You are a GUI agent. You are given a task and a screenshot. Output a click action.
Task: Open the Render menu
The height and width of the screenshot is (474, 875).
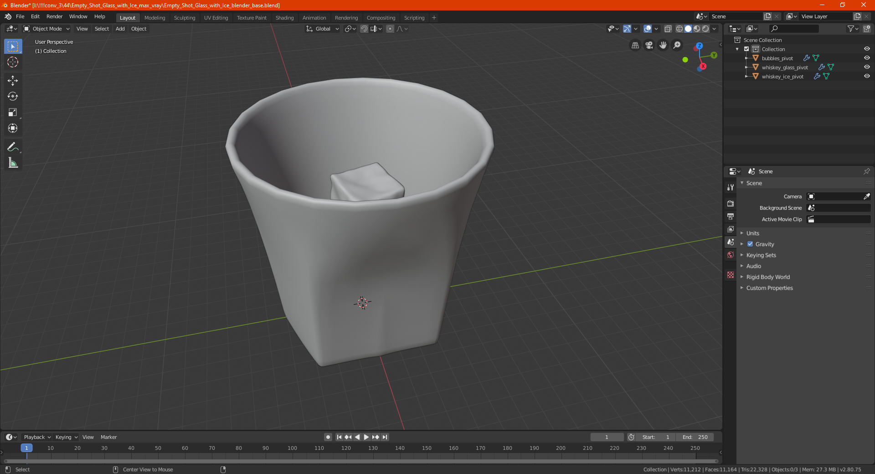coord(54,16)
